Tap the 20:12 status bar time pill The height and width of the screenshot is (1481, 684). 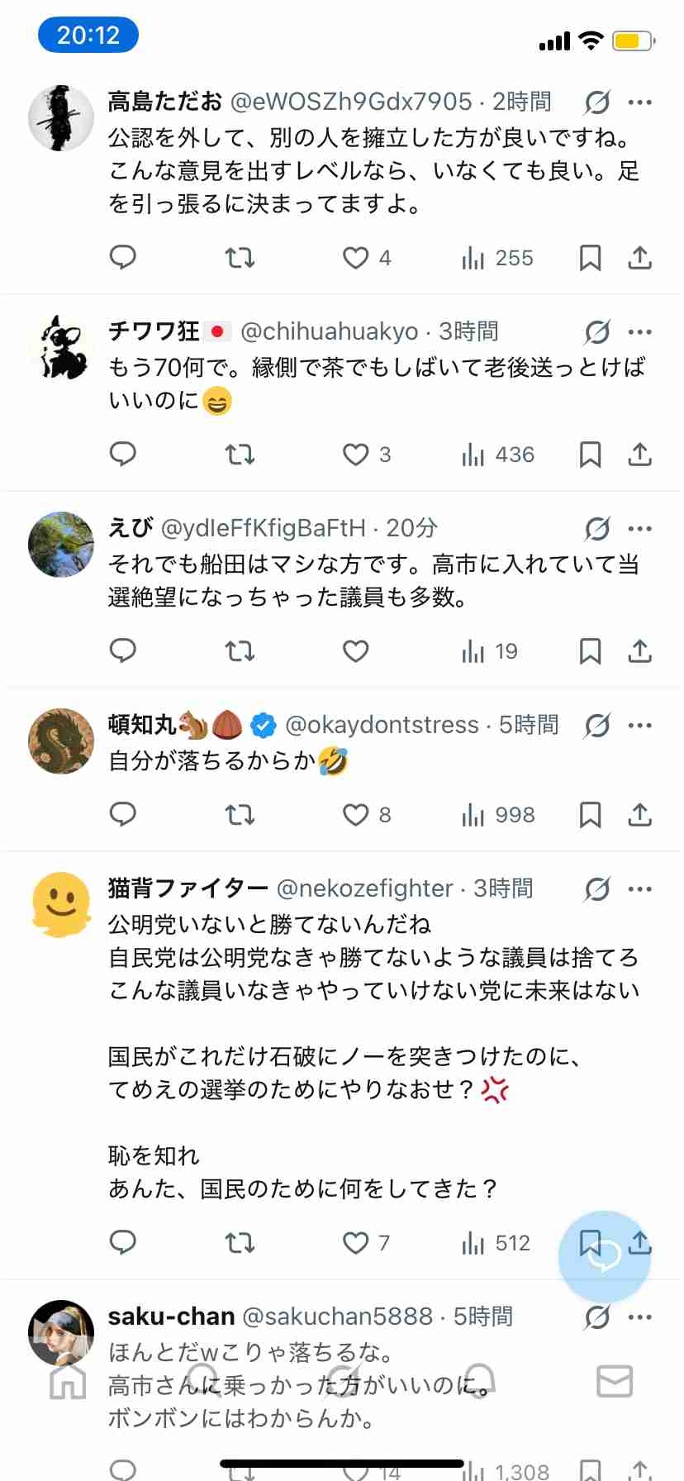pyautogui.click(x=88, y=35)
